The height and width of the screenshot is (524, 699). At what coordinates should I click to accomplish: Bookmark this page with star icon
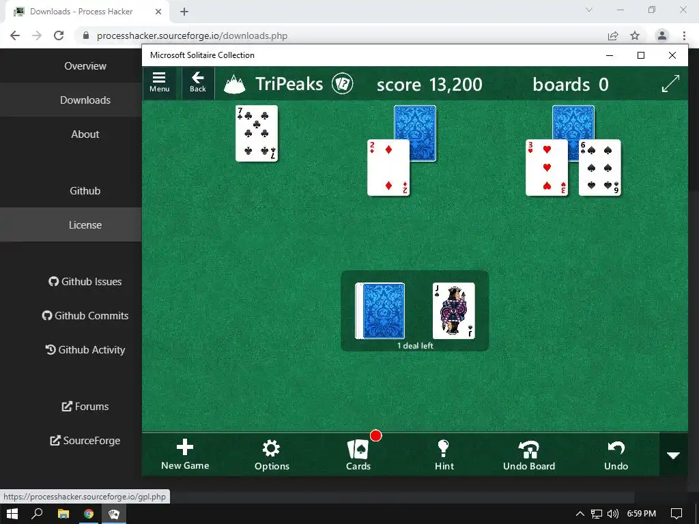coord(635,35)
